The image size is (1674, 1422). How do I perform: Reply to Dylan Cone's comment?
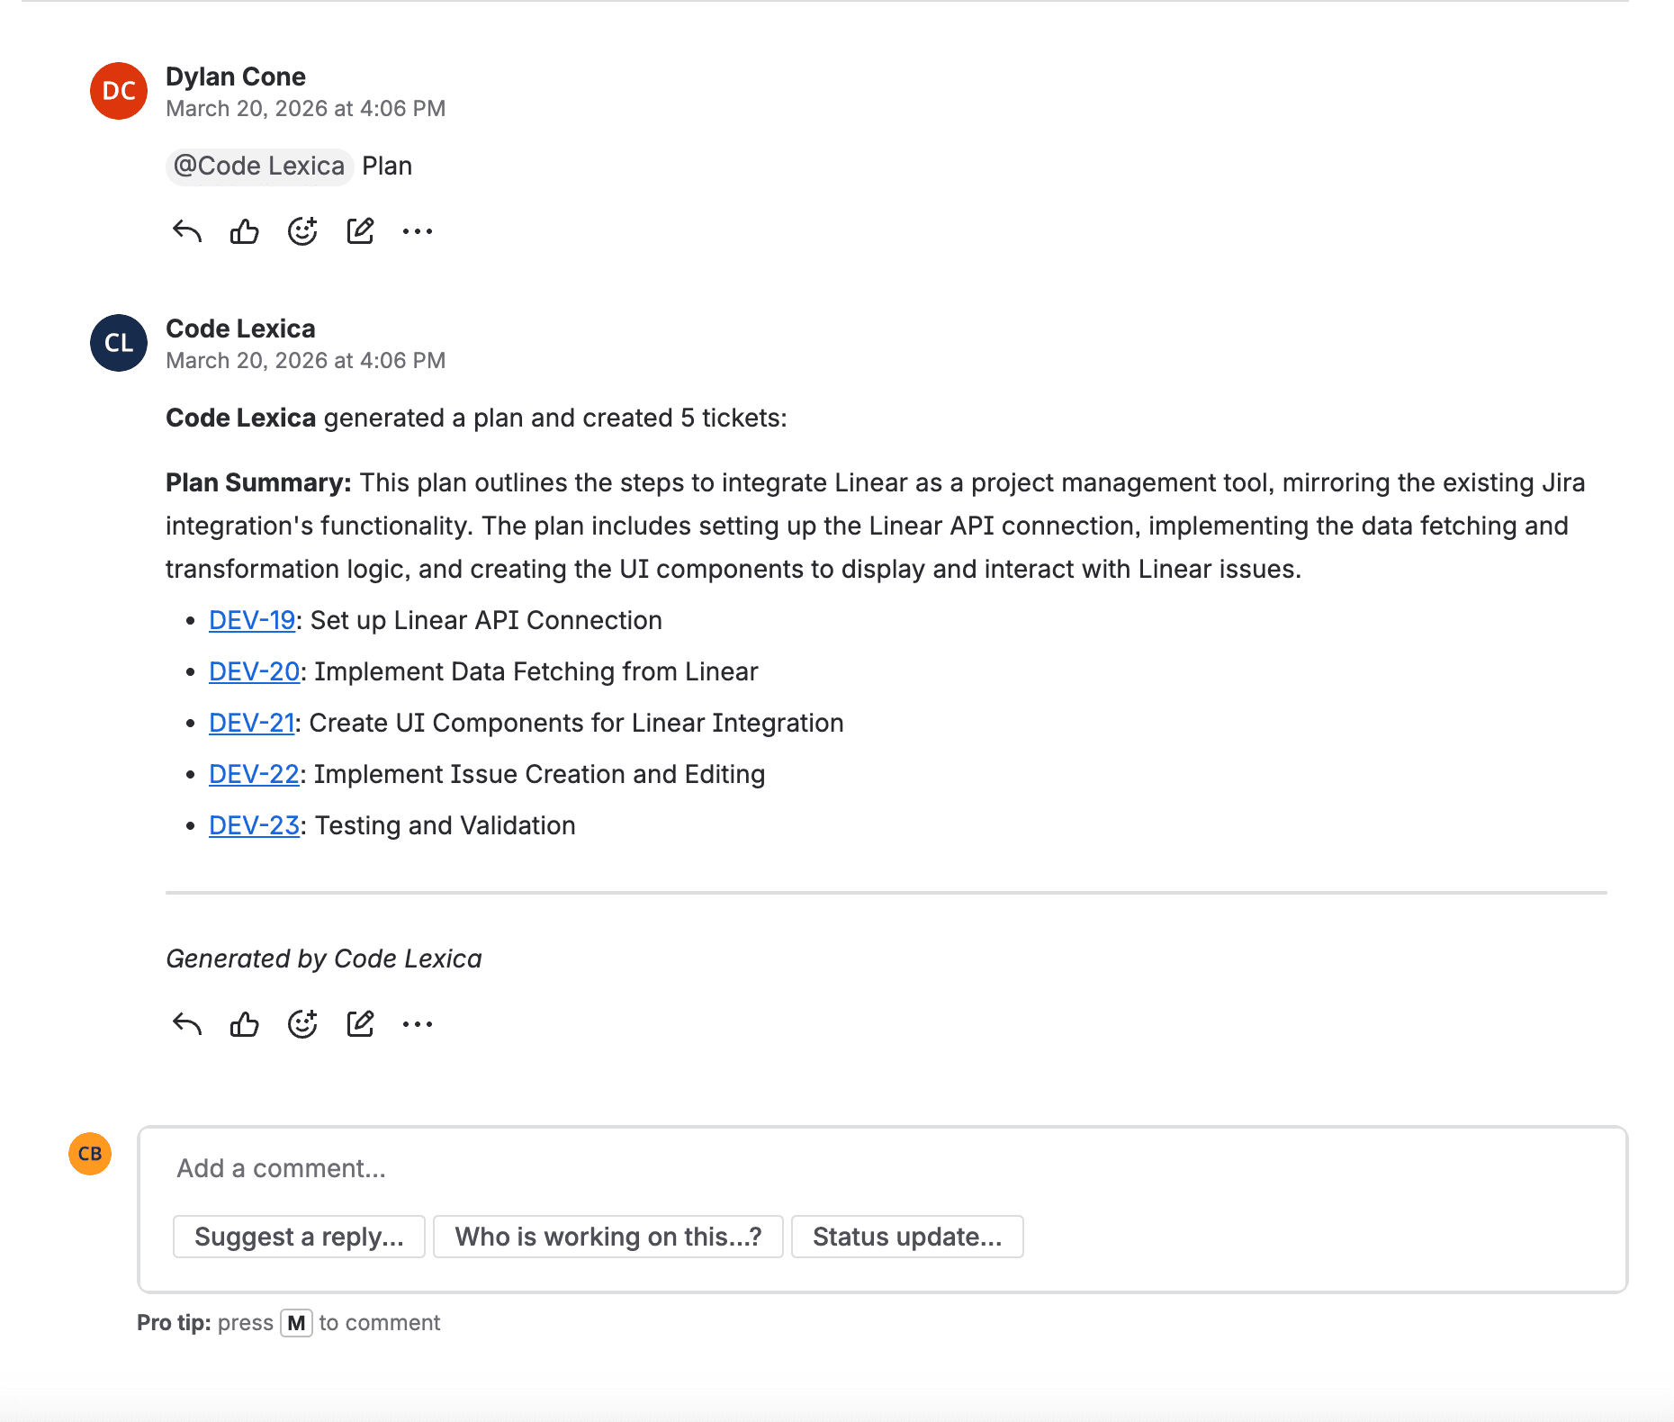185,230
